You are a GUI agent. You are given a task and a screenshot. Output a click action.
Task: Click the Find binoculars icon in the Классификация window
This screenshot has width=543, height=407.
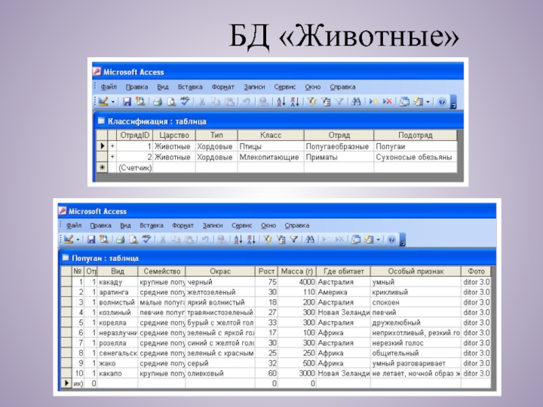(x=356, y=102)
